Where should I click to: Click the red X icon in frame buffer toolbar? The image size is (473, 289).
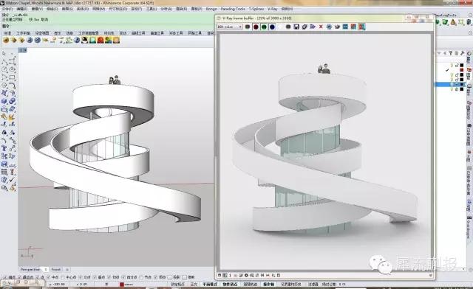tap(321, 27)
